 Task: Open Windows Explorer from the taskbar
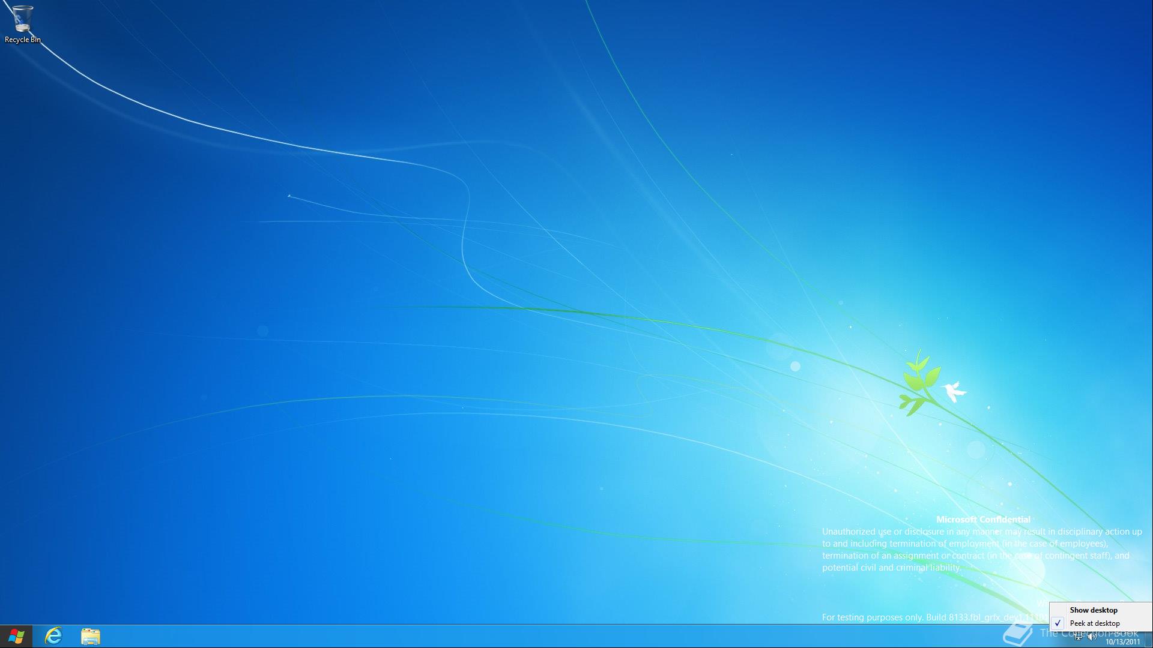pyautogui.click(x=91, y=636)
